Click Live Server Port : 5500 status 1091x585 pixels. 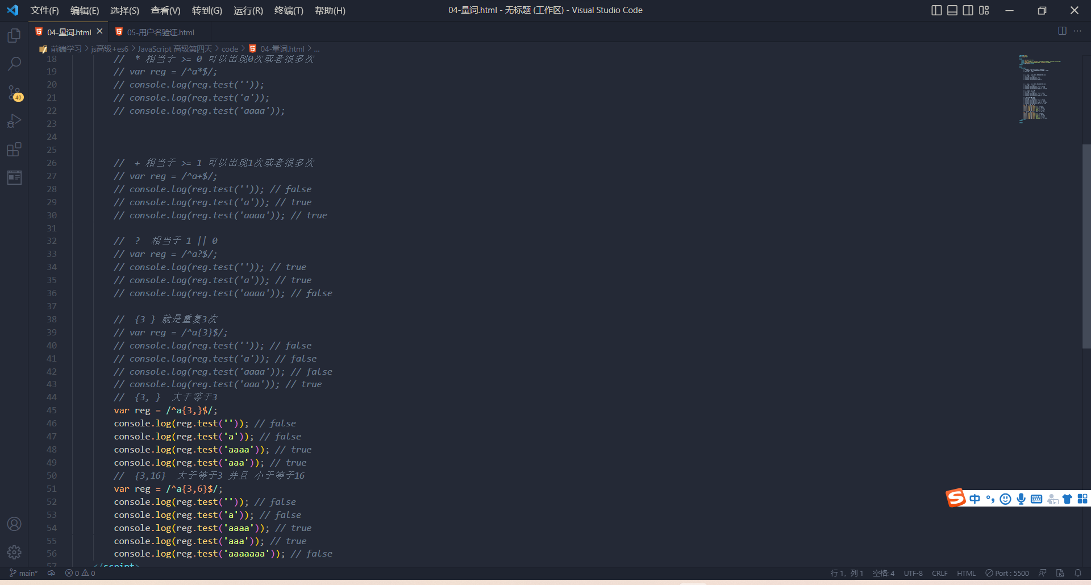(x=1007, y=573)
